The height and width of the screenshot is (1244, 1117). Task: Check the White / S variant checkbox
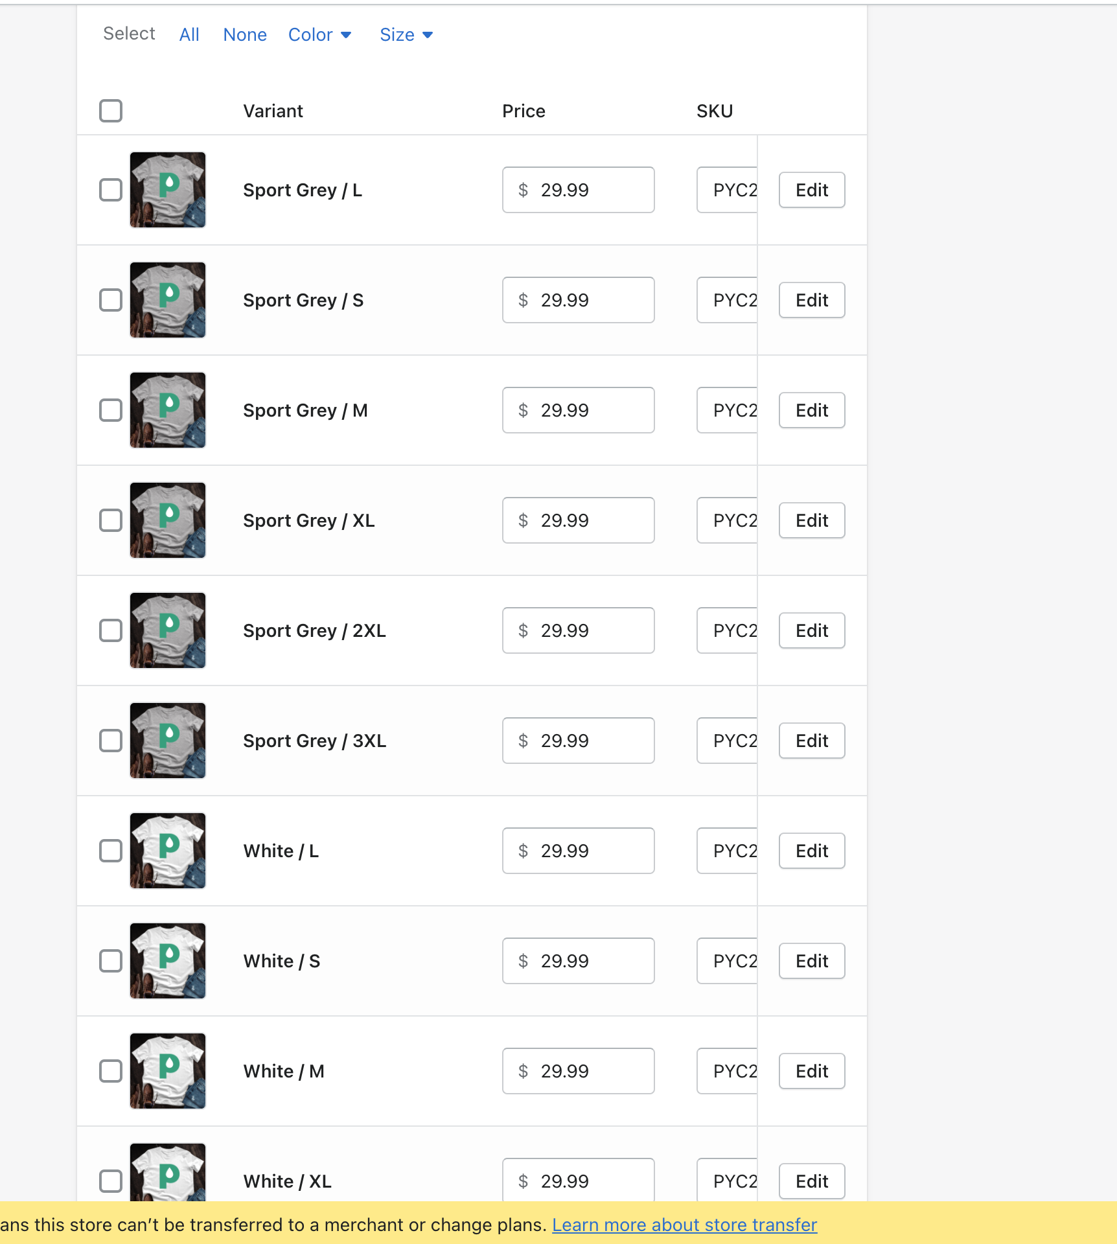[111, 961]
